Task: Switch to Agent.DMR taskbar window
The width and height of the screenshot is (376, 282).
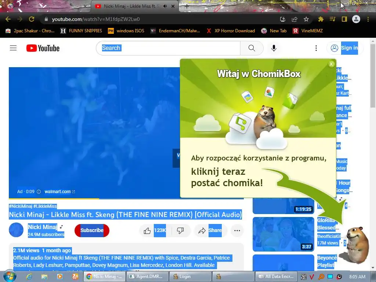Action: pos(147,276)
